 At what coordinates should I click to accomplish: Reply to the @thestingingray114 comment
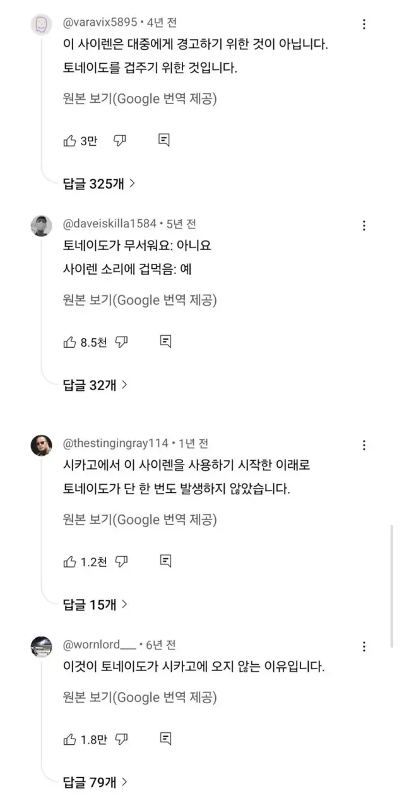165,561
